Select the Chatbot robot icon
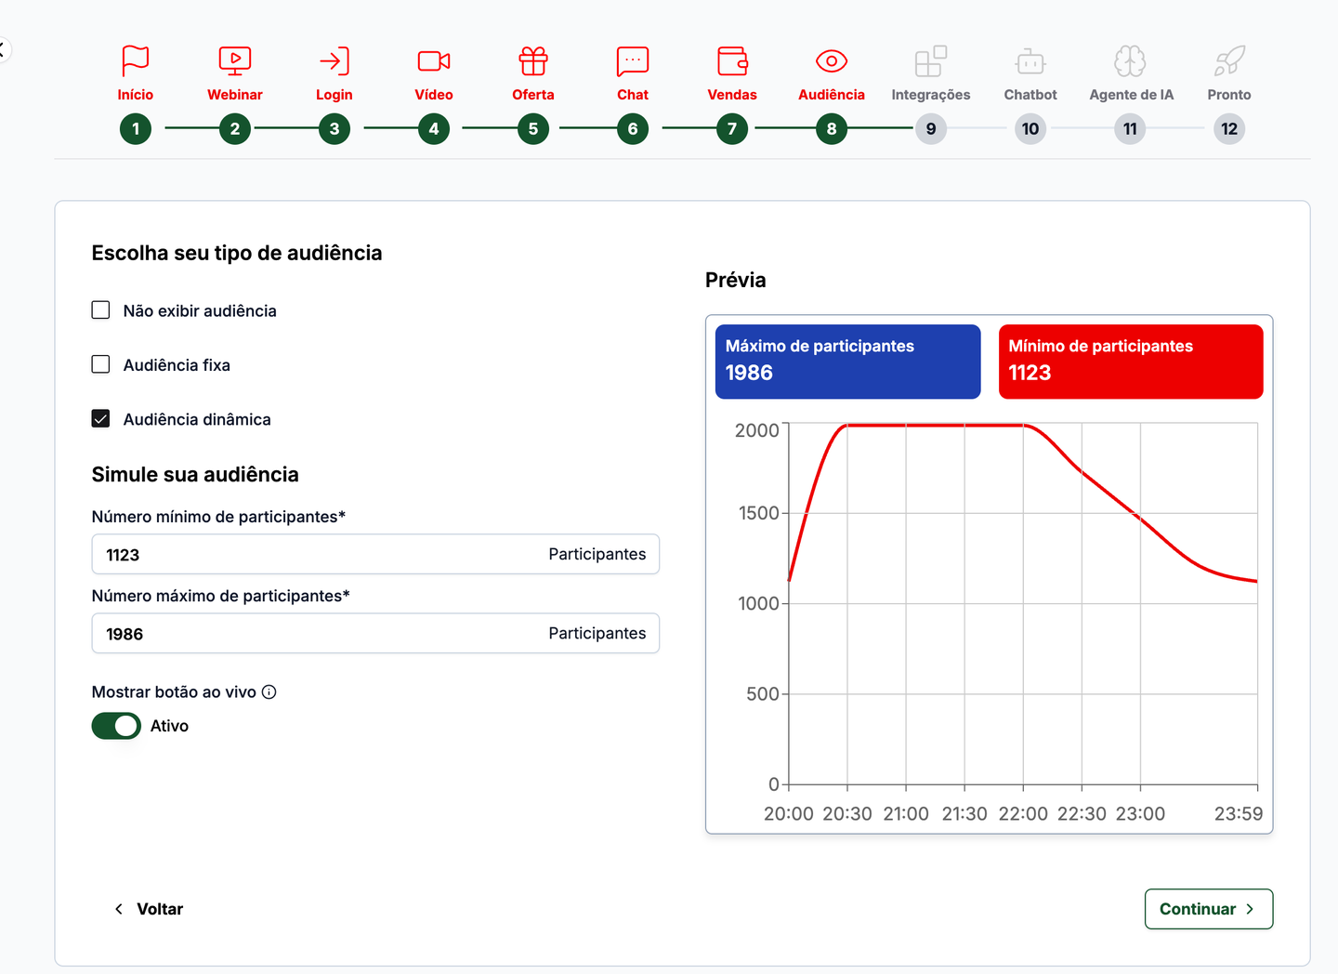Image resolution: width=1338 pixels, height=974 pixels. [x=1030, y=60]
